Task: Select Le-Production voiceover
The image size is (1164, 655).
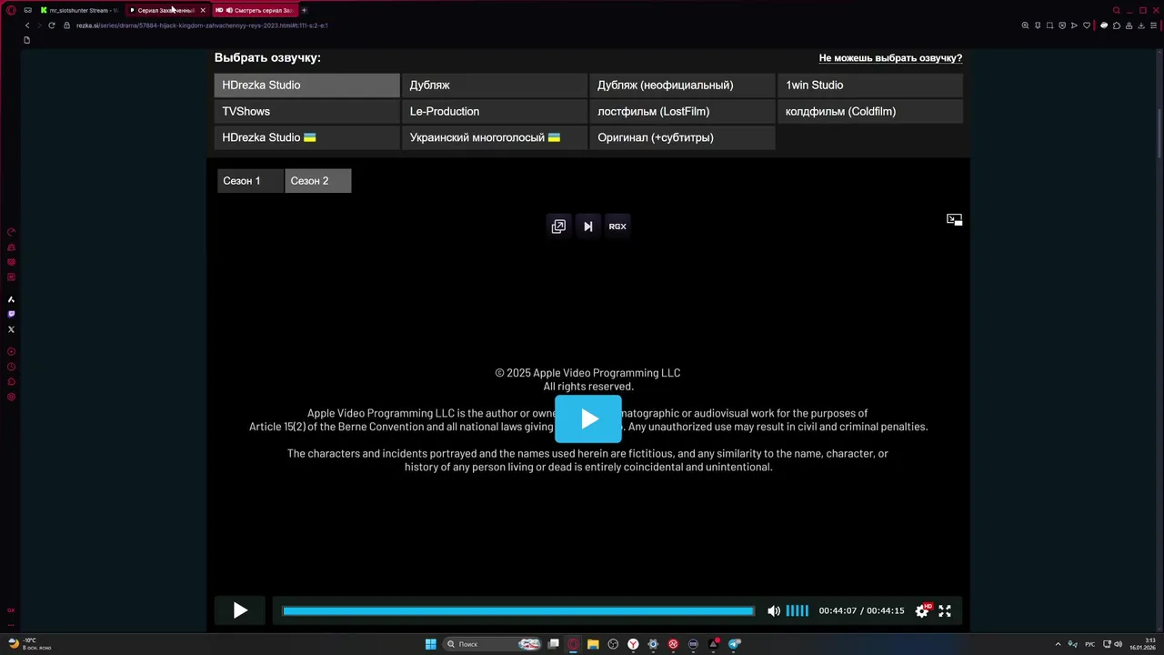Action: (494, 112)
